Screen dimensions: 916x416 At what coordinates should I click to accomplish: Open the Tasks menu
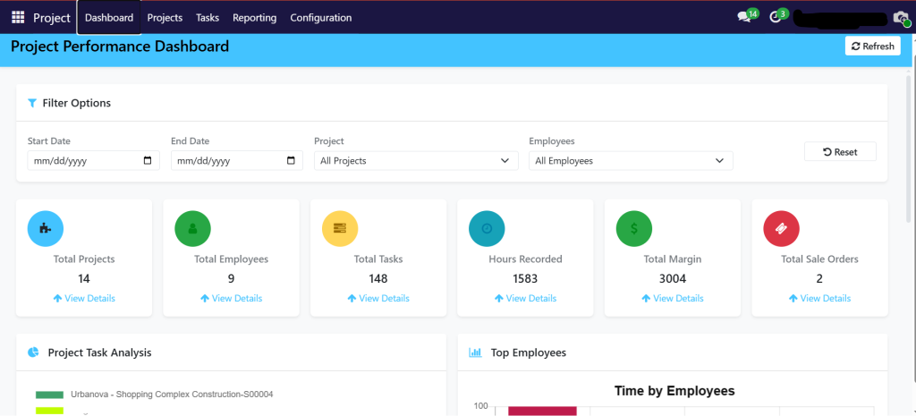click(208, 18)
